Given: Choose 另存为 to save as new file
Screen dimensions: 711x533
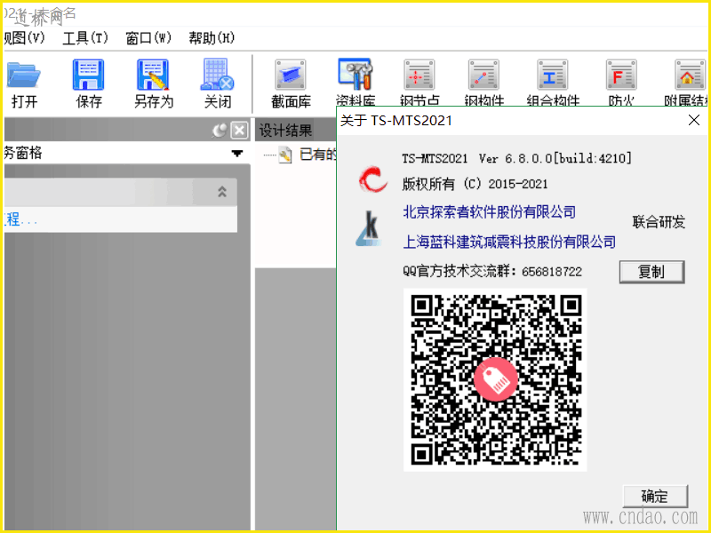Looking at the screenshot, I should click(153, 84).
